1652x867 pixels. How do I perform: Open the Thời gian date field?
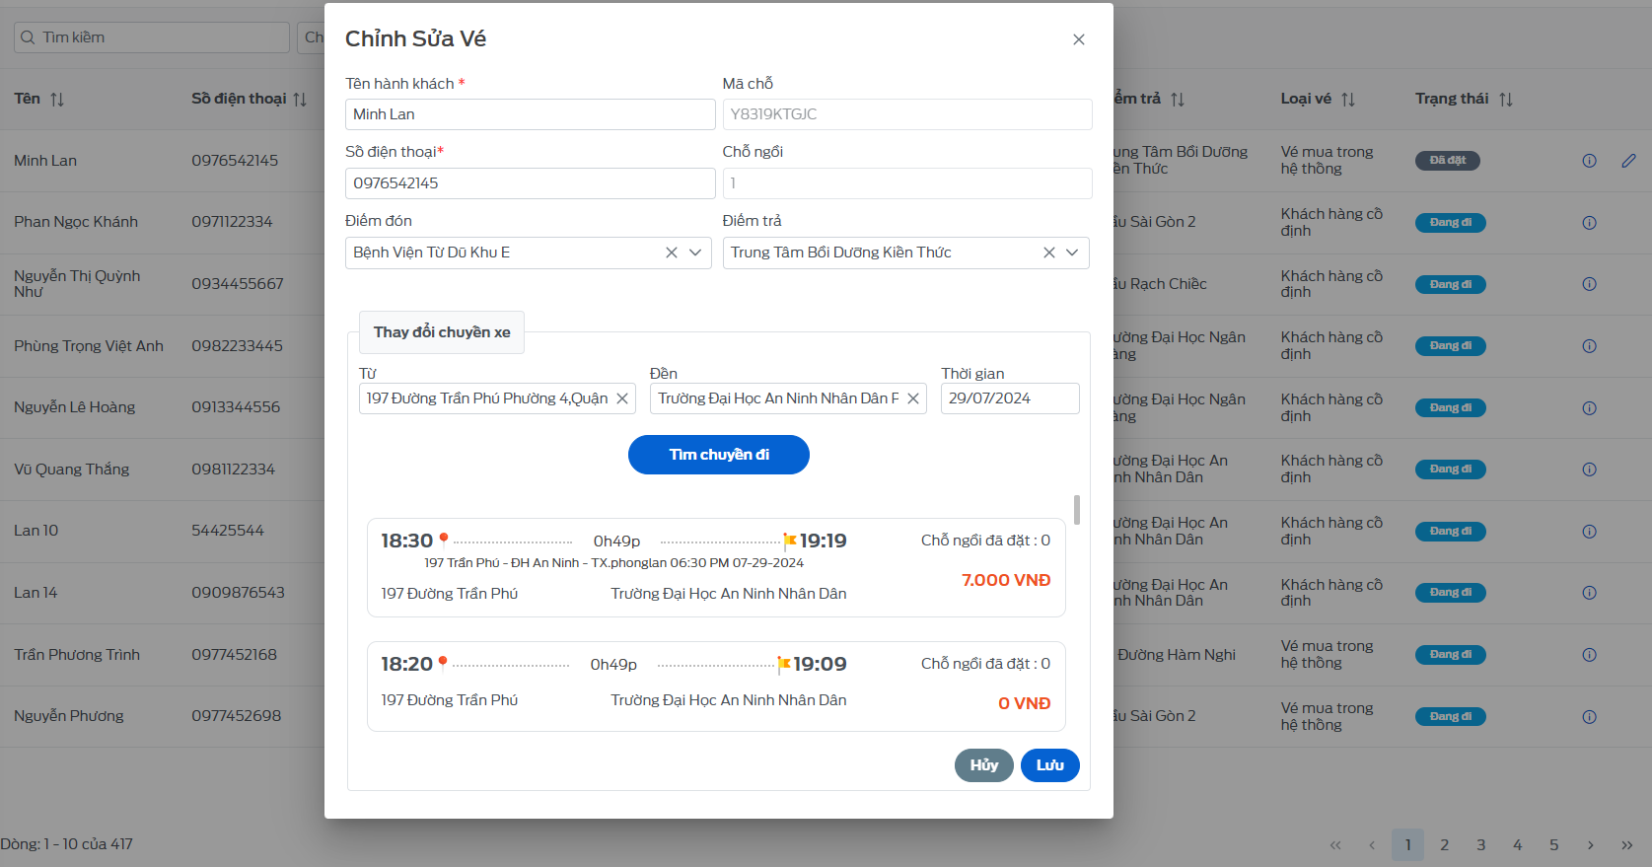tap(1010, 398)
